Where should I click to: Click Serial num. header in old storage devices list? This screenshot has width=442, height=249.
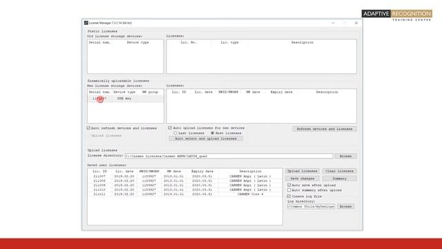[99, 42]
